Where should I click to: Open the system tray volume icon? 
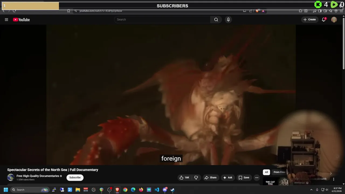327,190
